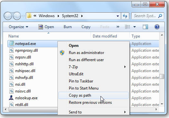
Task: Sort by Type column header
Action: pos(136,36)
